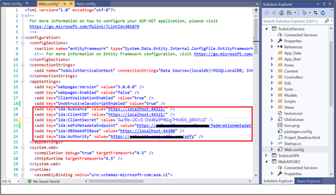Click the ida:ClientID localhost:44321 link
This screenshot has height=195, width=336.
tap(137, 115)
